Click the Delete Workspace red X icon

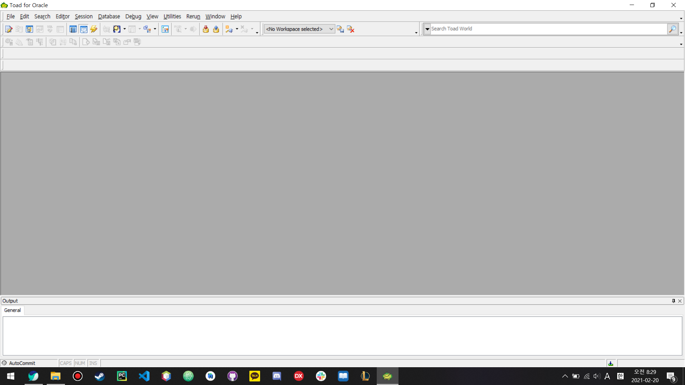point(351,29)
